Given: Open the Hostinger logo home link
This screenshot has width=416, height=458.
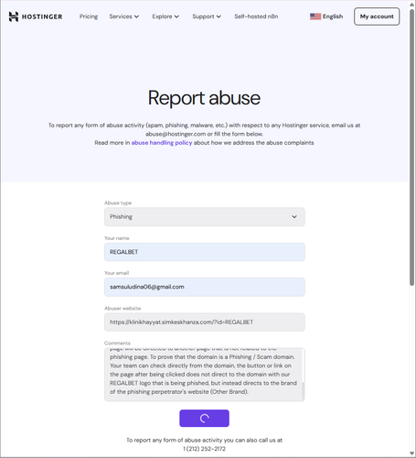Looking at the screenshot, I should [x=36, y=16].
